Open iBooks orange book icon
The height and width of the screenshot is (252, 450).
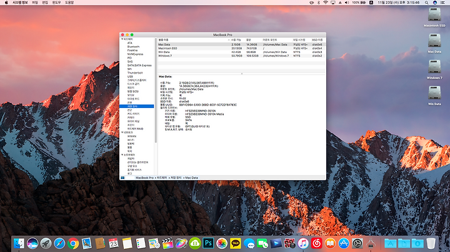tap(330, 243)
